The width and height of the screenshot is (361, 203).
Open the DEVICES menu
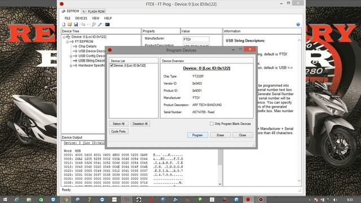81,18
